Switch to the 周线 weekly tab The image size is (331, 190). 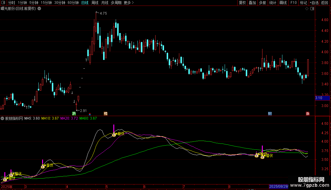pos(95,3)
